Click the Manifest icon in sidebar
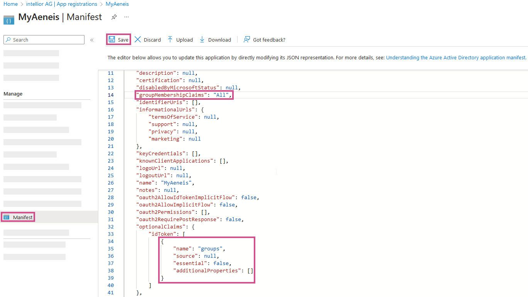This screenshot has height=297, width=528. [x=7, y=217]
